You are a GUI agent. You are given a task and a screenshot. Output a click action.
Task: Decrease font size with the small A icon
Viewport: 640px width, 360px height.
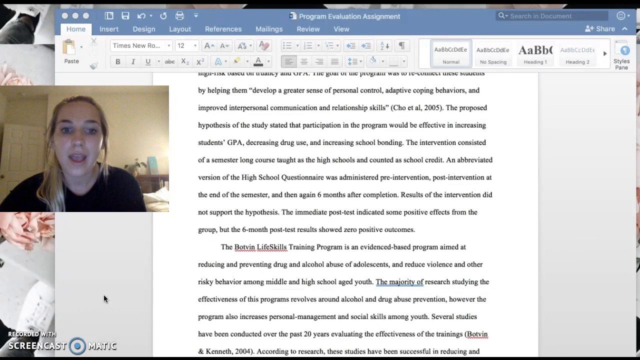point(224,45)
